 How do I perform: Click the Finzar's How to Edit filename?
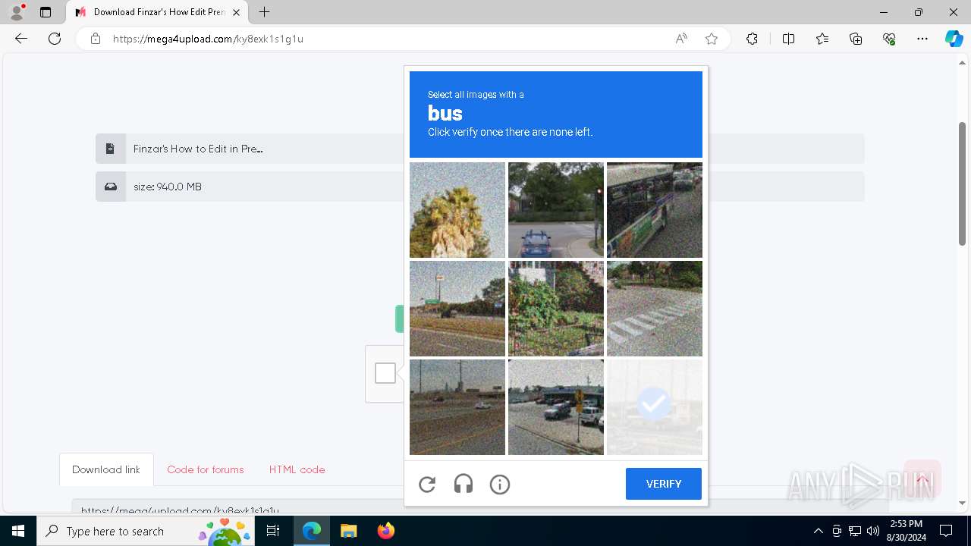pyautogui.click(x=198, y=149)
